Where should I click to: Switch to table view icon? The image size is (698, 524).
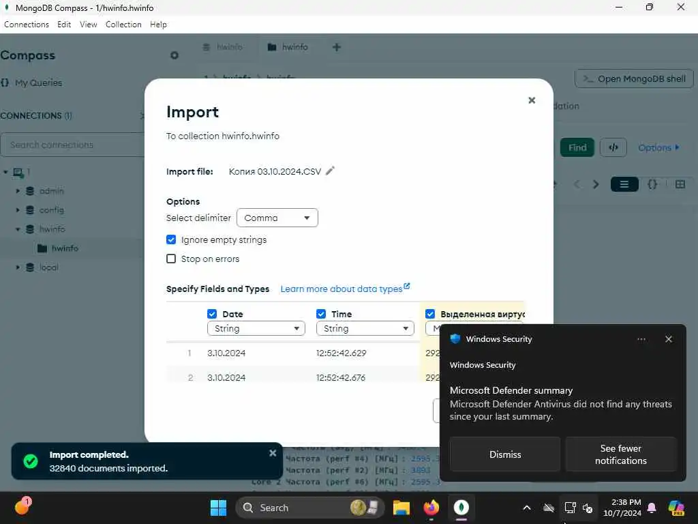point(680,184)
